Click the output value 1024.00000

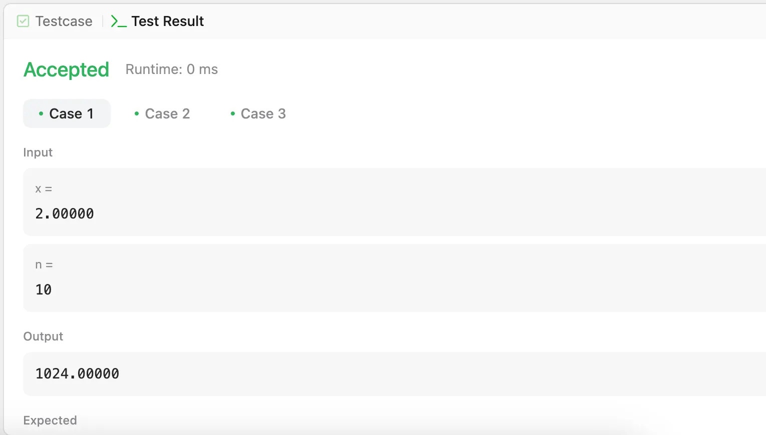[x=77, y=373]
